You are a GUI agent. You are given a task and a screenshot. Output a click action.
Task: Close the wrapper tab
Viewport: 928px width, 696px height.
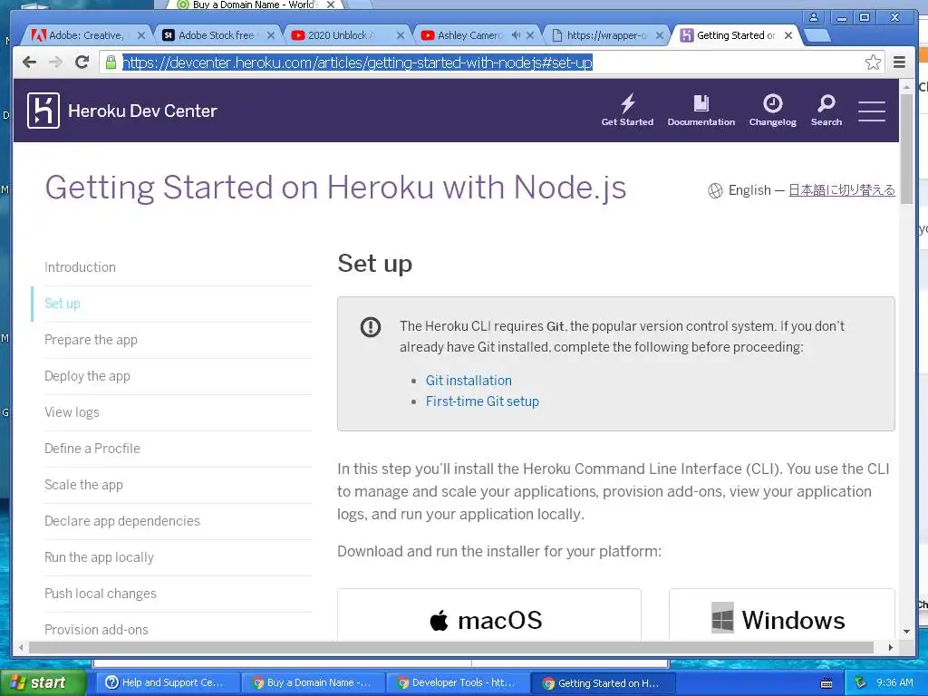click(660, 35)
